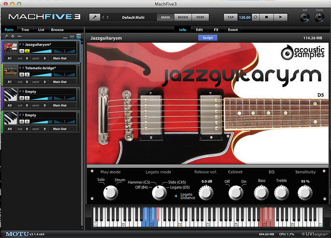Open the Default Multi preset name menu
331x238 pixels.
133,17
